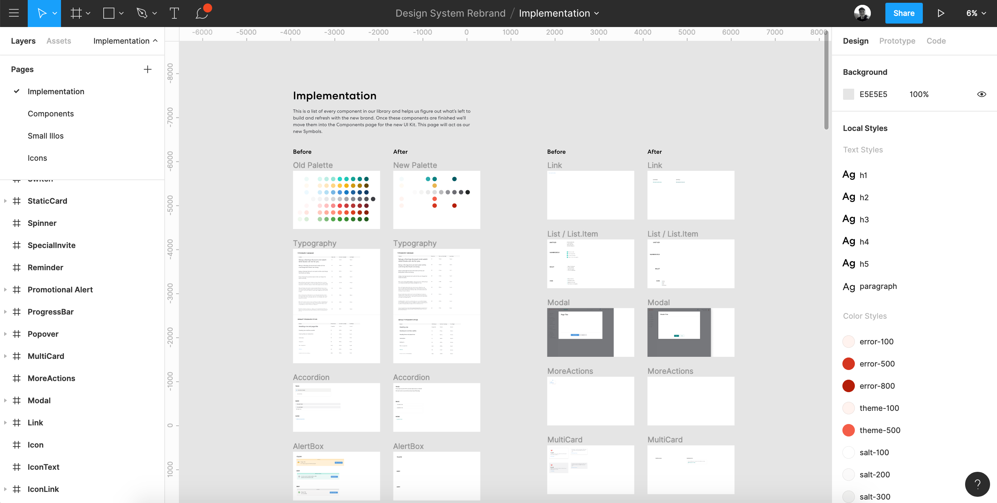Expand the StaticCard layer
The height and width of the screenshot is (503, 997).
(x=5, y=201)
